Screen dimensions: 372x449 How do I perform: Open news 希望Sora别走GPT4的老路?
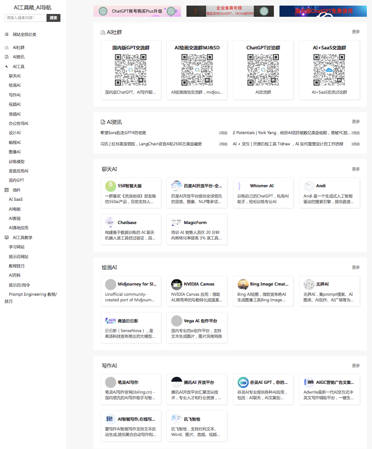(x=123, y=133)
